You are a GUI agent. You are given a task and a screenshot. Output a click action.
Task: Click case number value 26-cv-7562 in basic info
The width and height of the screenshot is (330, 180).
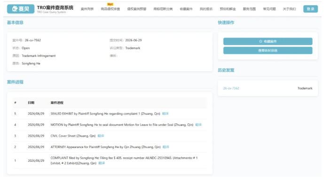(x=33, y=40)
